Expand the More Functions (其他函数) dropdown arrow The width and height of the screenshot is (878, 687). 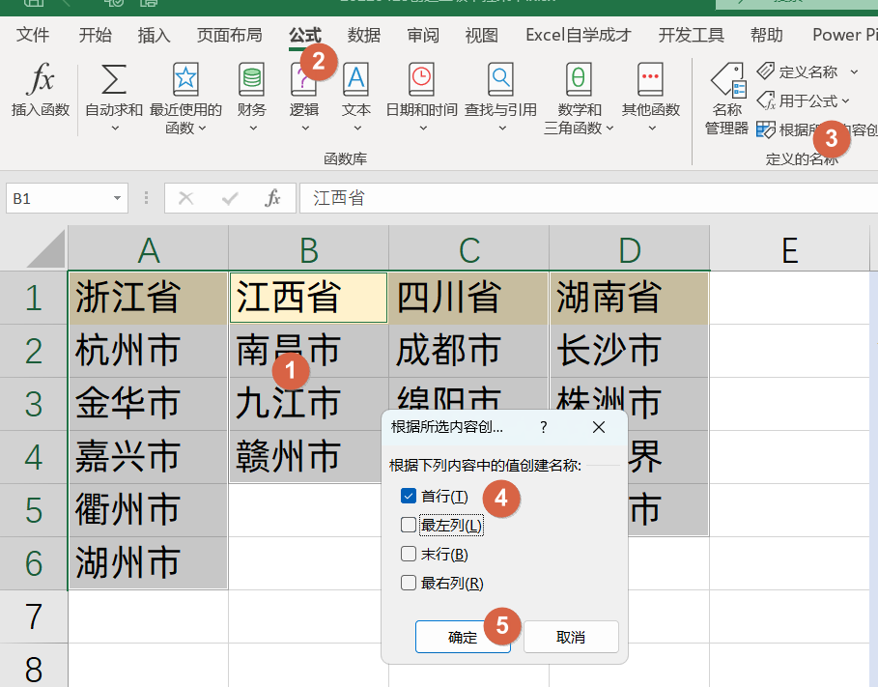click(652, 129)
